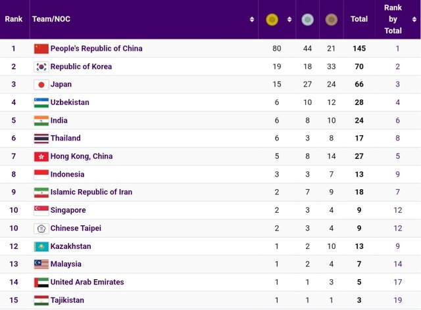Viewport: 421px width, 310px height.
Task: Click the Uzbekistan flag icon
Action: tap(41, 102)
